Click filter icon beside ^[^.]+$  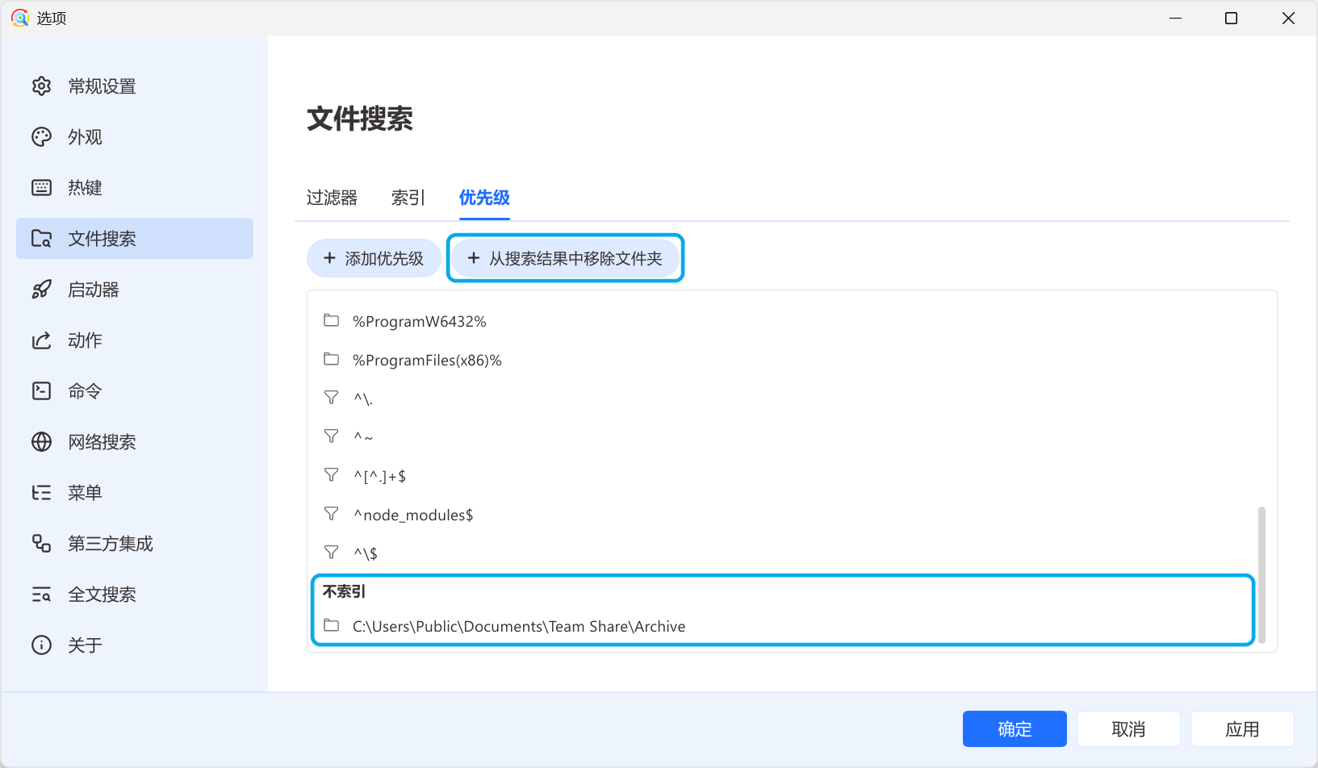(331, 475)
